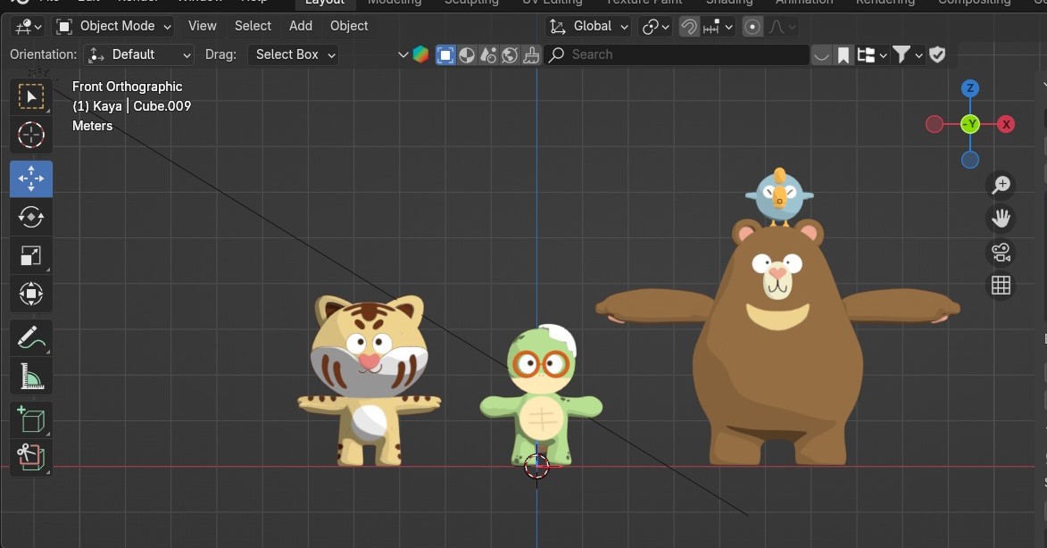Select the tiger character in viewport
Screen dimensions: 1047x548
370,380
